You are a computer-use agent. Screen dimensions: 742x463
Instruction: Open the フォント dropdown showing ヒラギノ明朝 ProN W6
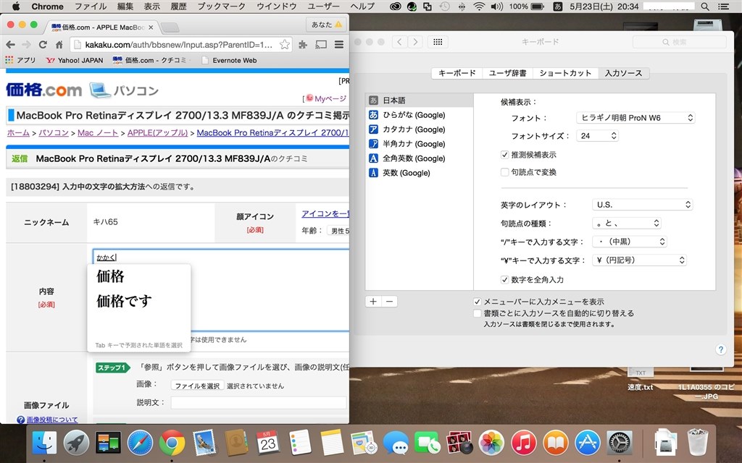point(635,118)
